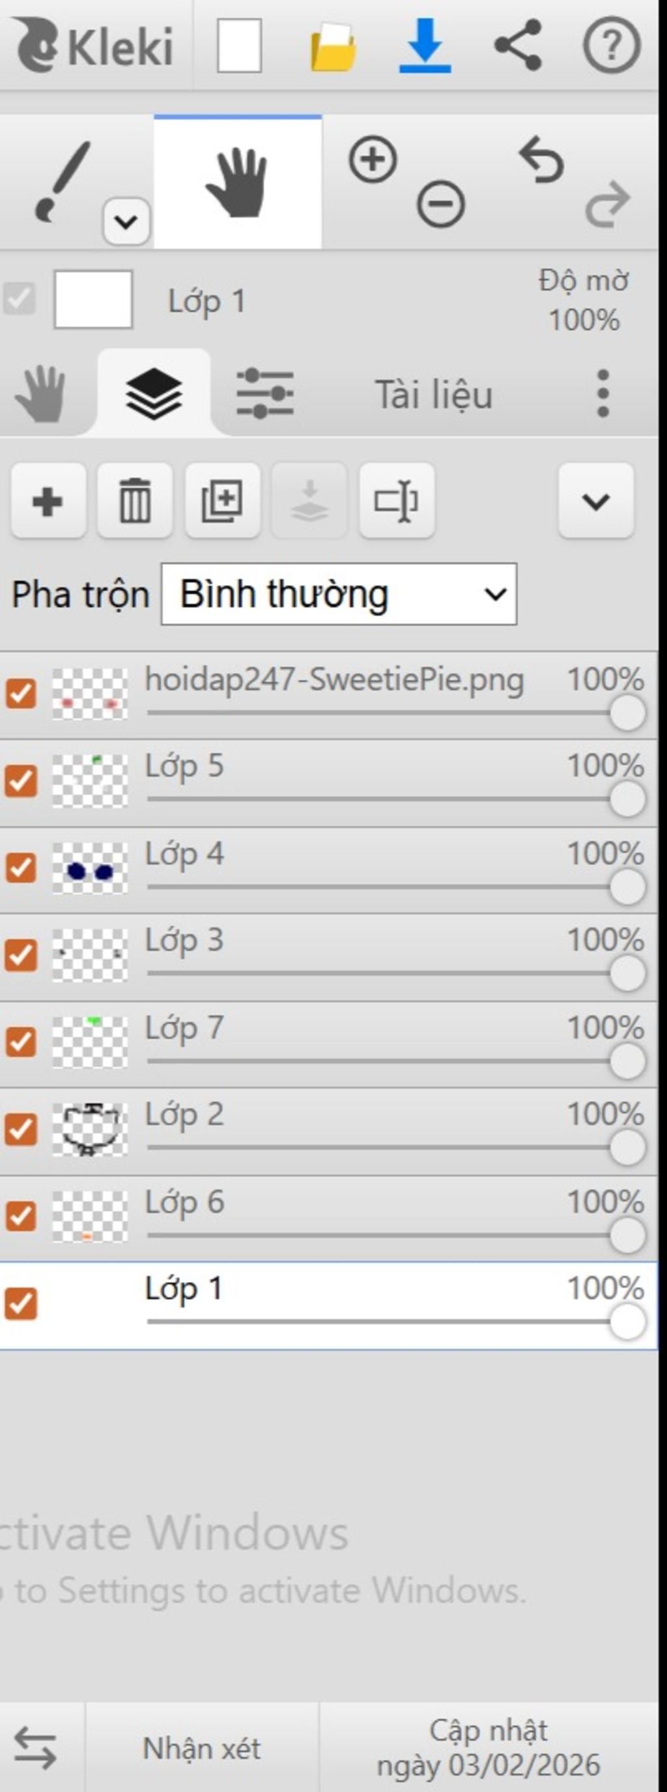Viewport: 667px width, 1792px height.
Task: Expand the brush tool options arrow
Action: (126, 222)
